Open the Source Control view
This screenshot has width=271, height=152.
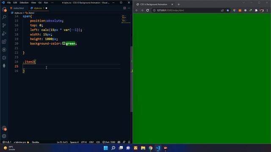[4, 25]
